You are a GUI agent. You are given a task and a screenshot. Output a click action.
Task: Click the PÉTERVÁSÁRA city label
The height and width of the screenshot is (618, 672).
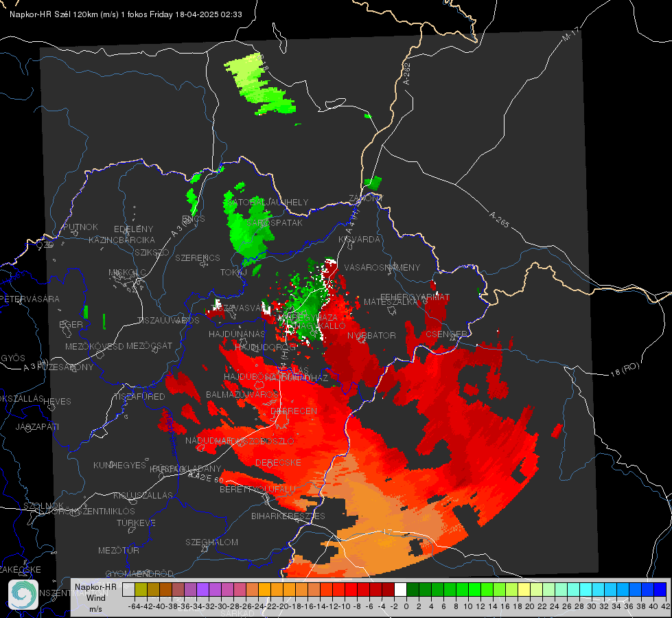30,299
